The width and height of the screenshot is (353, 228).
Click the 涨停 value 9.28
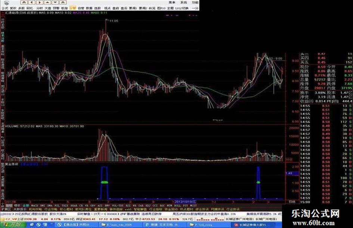[322, 84]
